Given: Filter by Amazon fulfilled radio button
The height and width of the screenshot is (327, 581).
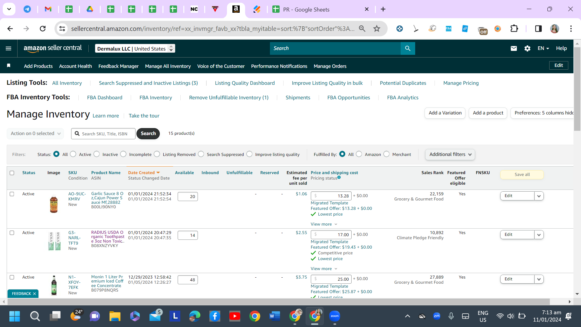Looking at the screenshot, I should coord(359,154).
